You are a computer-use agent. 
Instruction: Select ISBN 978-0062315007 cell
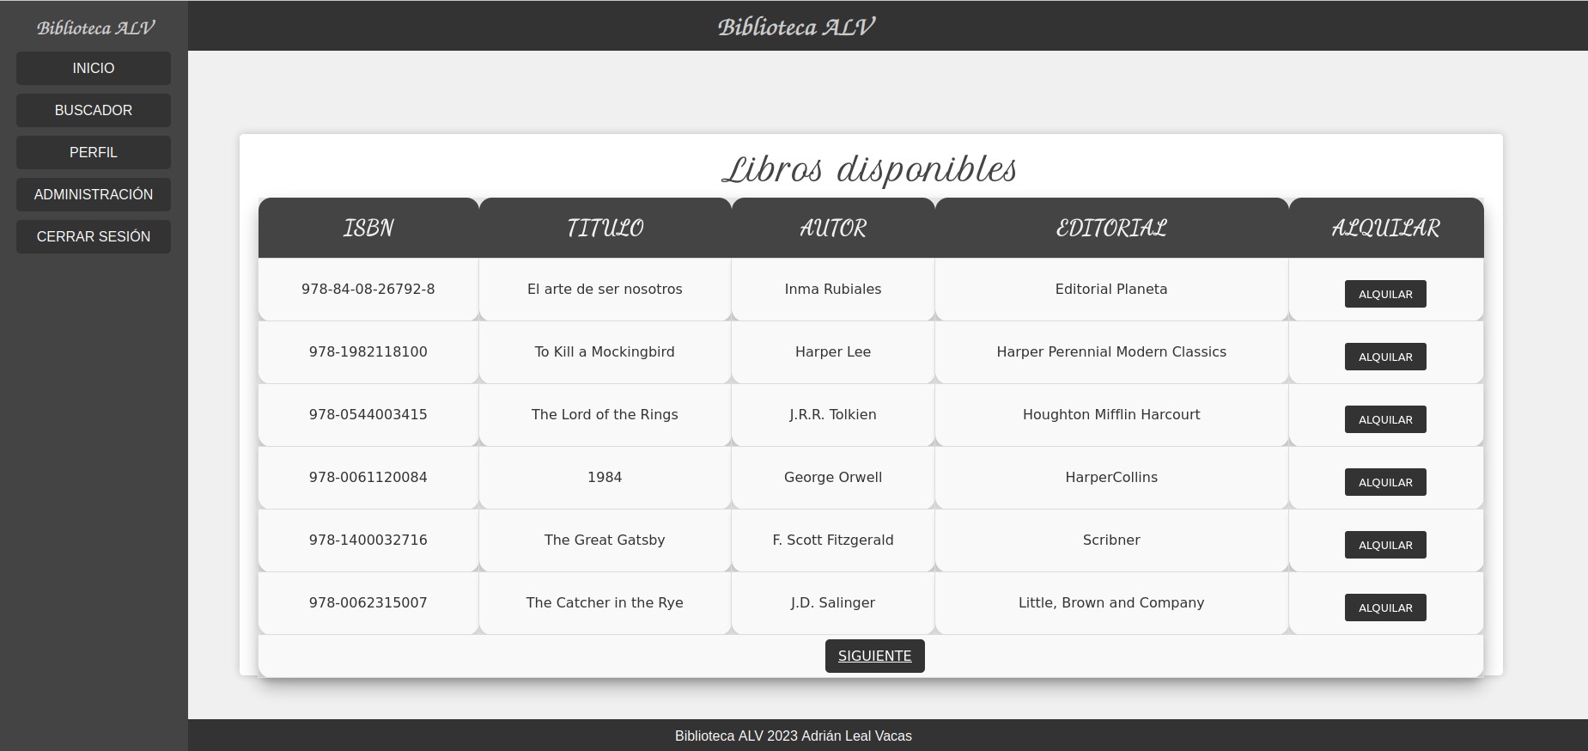pos(368,602)
